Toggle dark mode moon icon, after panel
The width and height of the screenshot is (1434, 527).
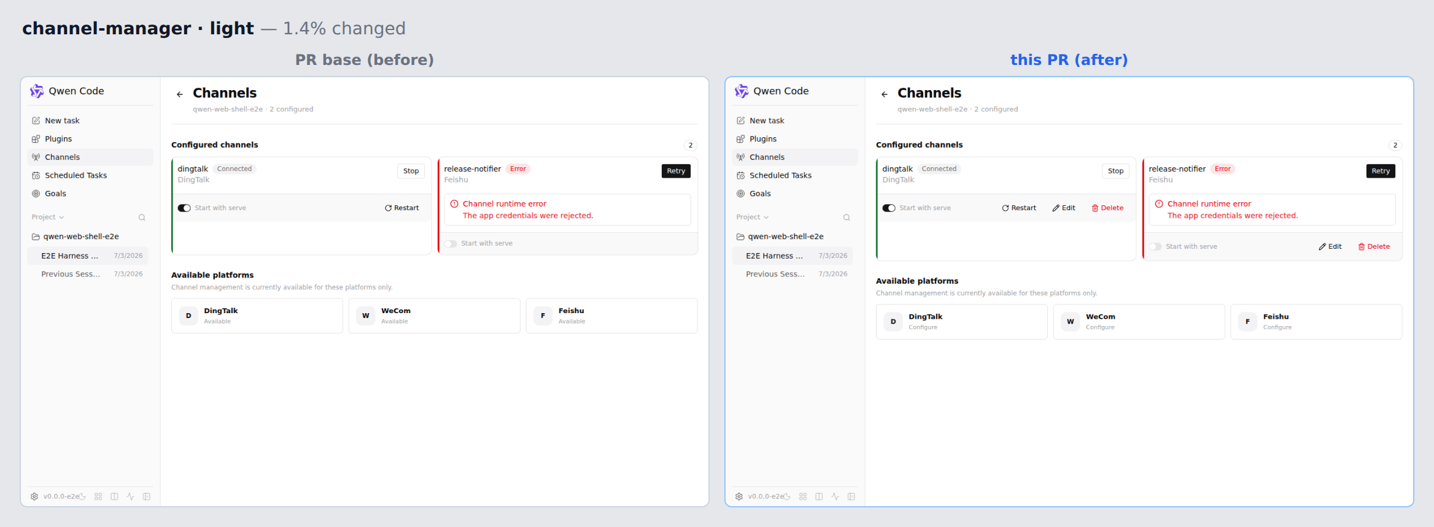[x=787, y=496]
